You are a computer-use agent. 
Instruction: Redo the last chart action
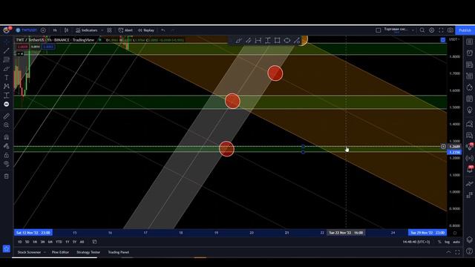pyautogui.click(x=173, y=30)
